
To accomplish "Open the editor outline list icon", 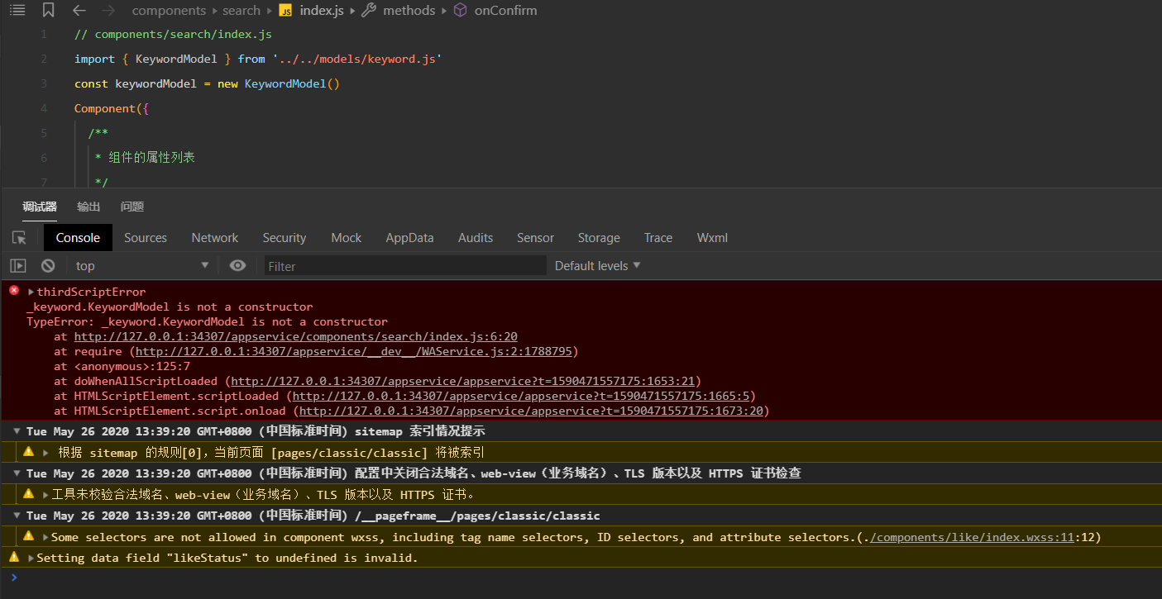I will (17, 10).
